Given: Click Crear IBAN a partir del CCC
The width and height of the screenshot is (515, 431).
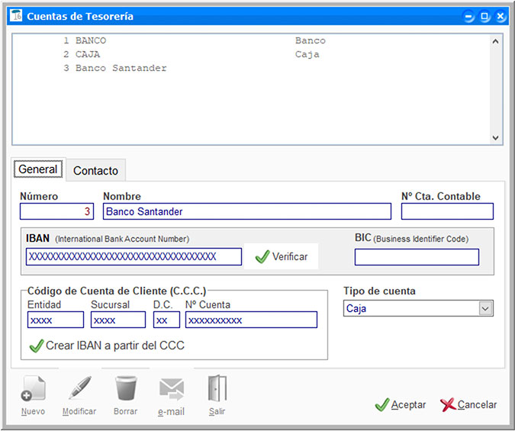Looking at the screenshot, I should click(107, 346).
